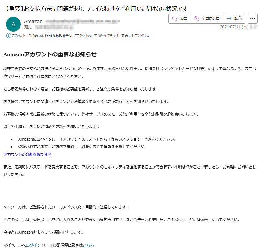This screenshot has height=250, width=259.
Task: Click the line 今後ともAmazonをよろしくお願いいたします。
Action: [x=43, y=232]
